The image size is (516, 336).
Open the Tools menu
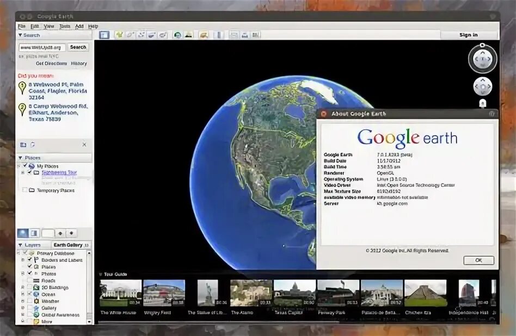click(x=65, y=26)
